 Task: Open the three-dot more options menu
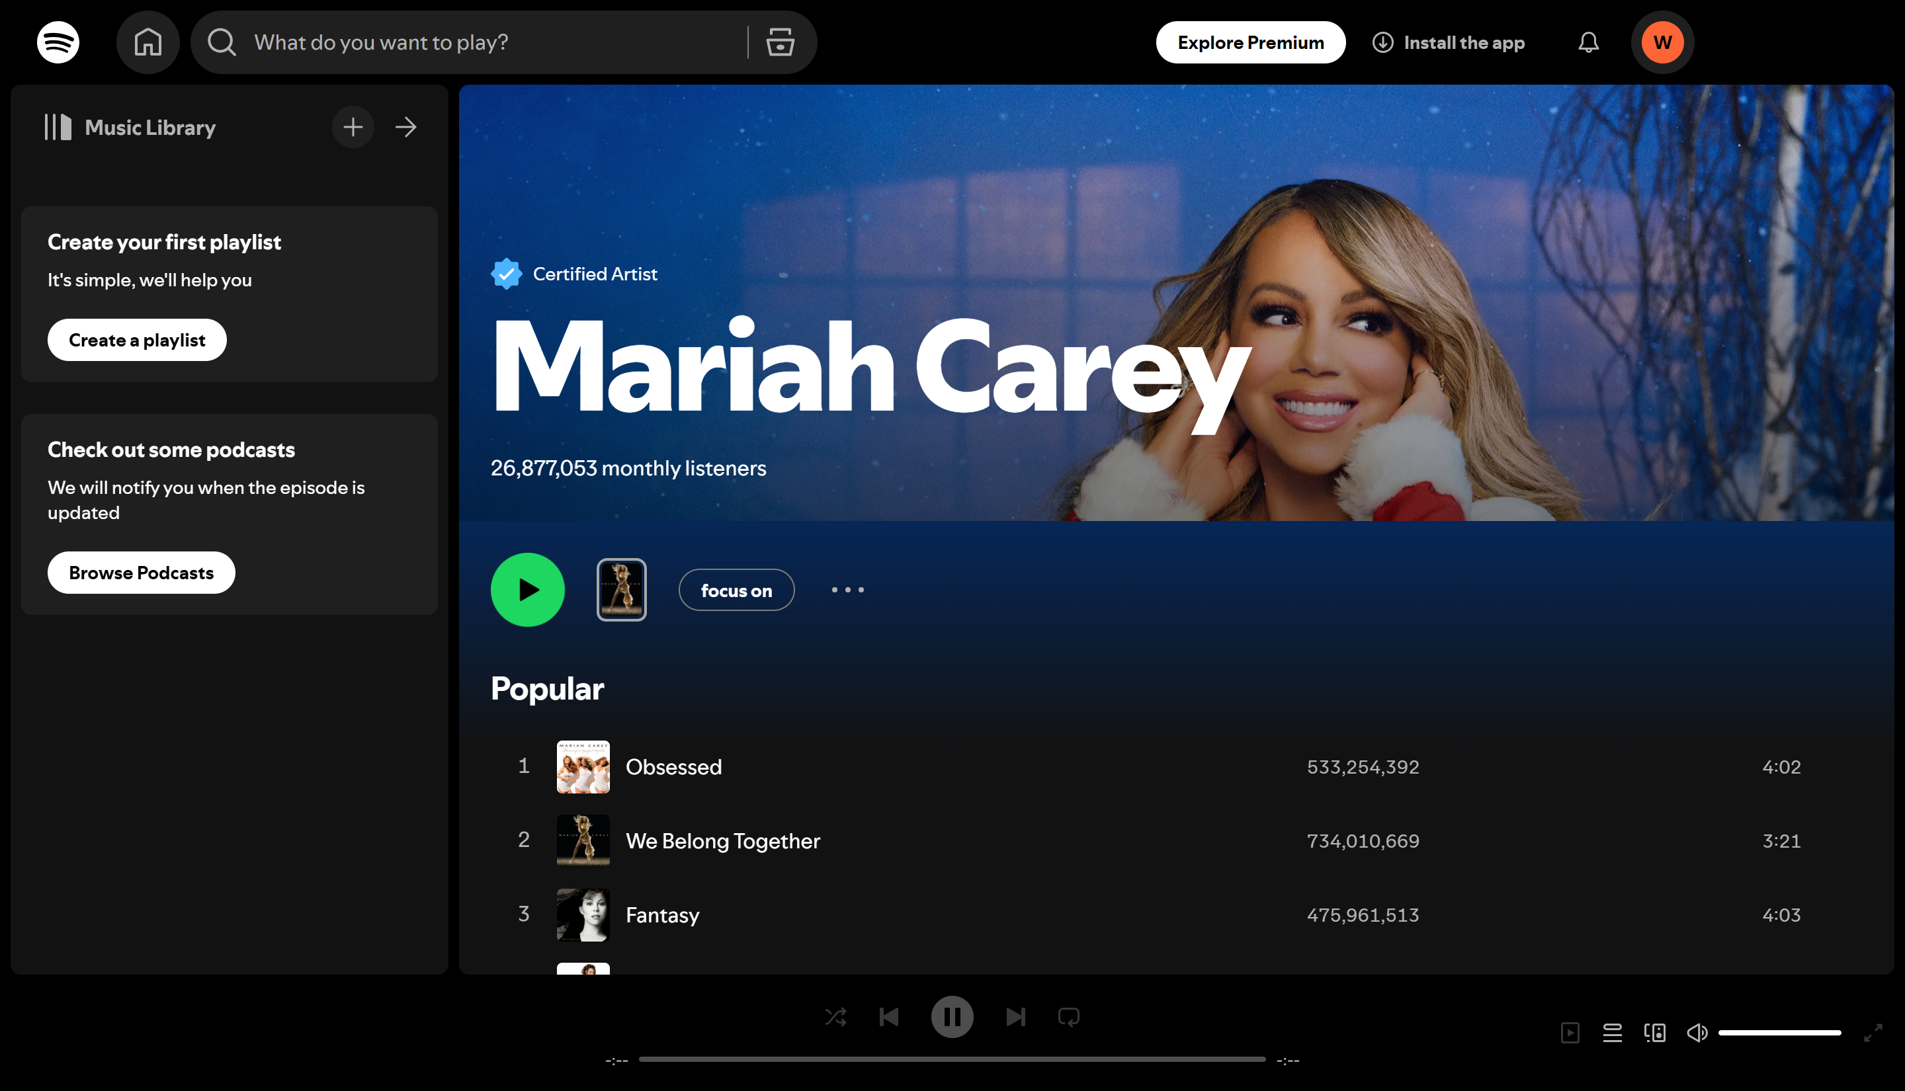(847, 590)
